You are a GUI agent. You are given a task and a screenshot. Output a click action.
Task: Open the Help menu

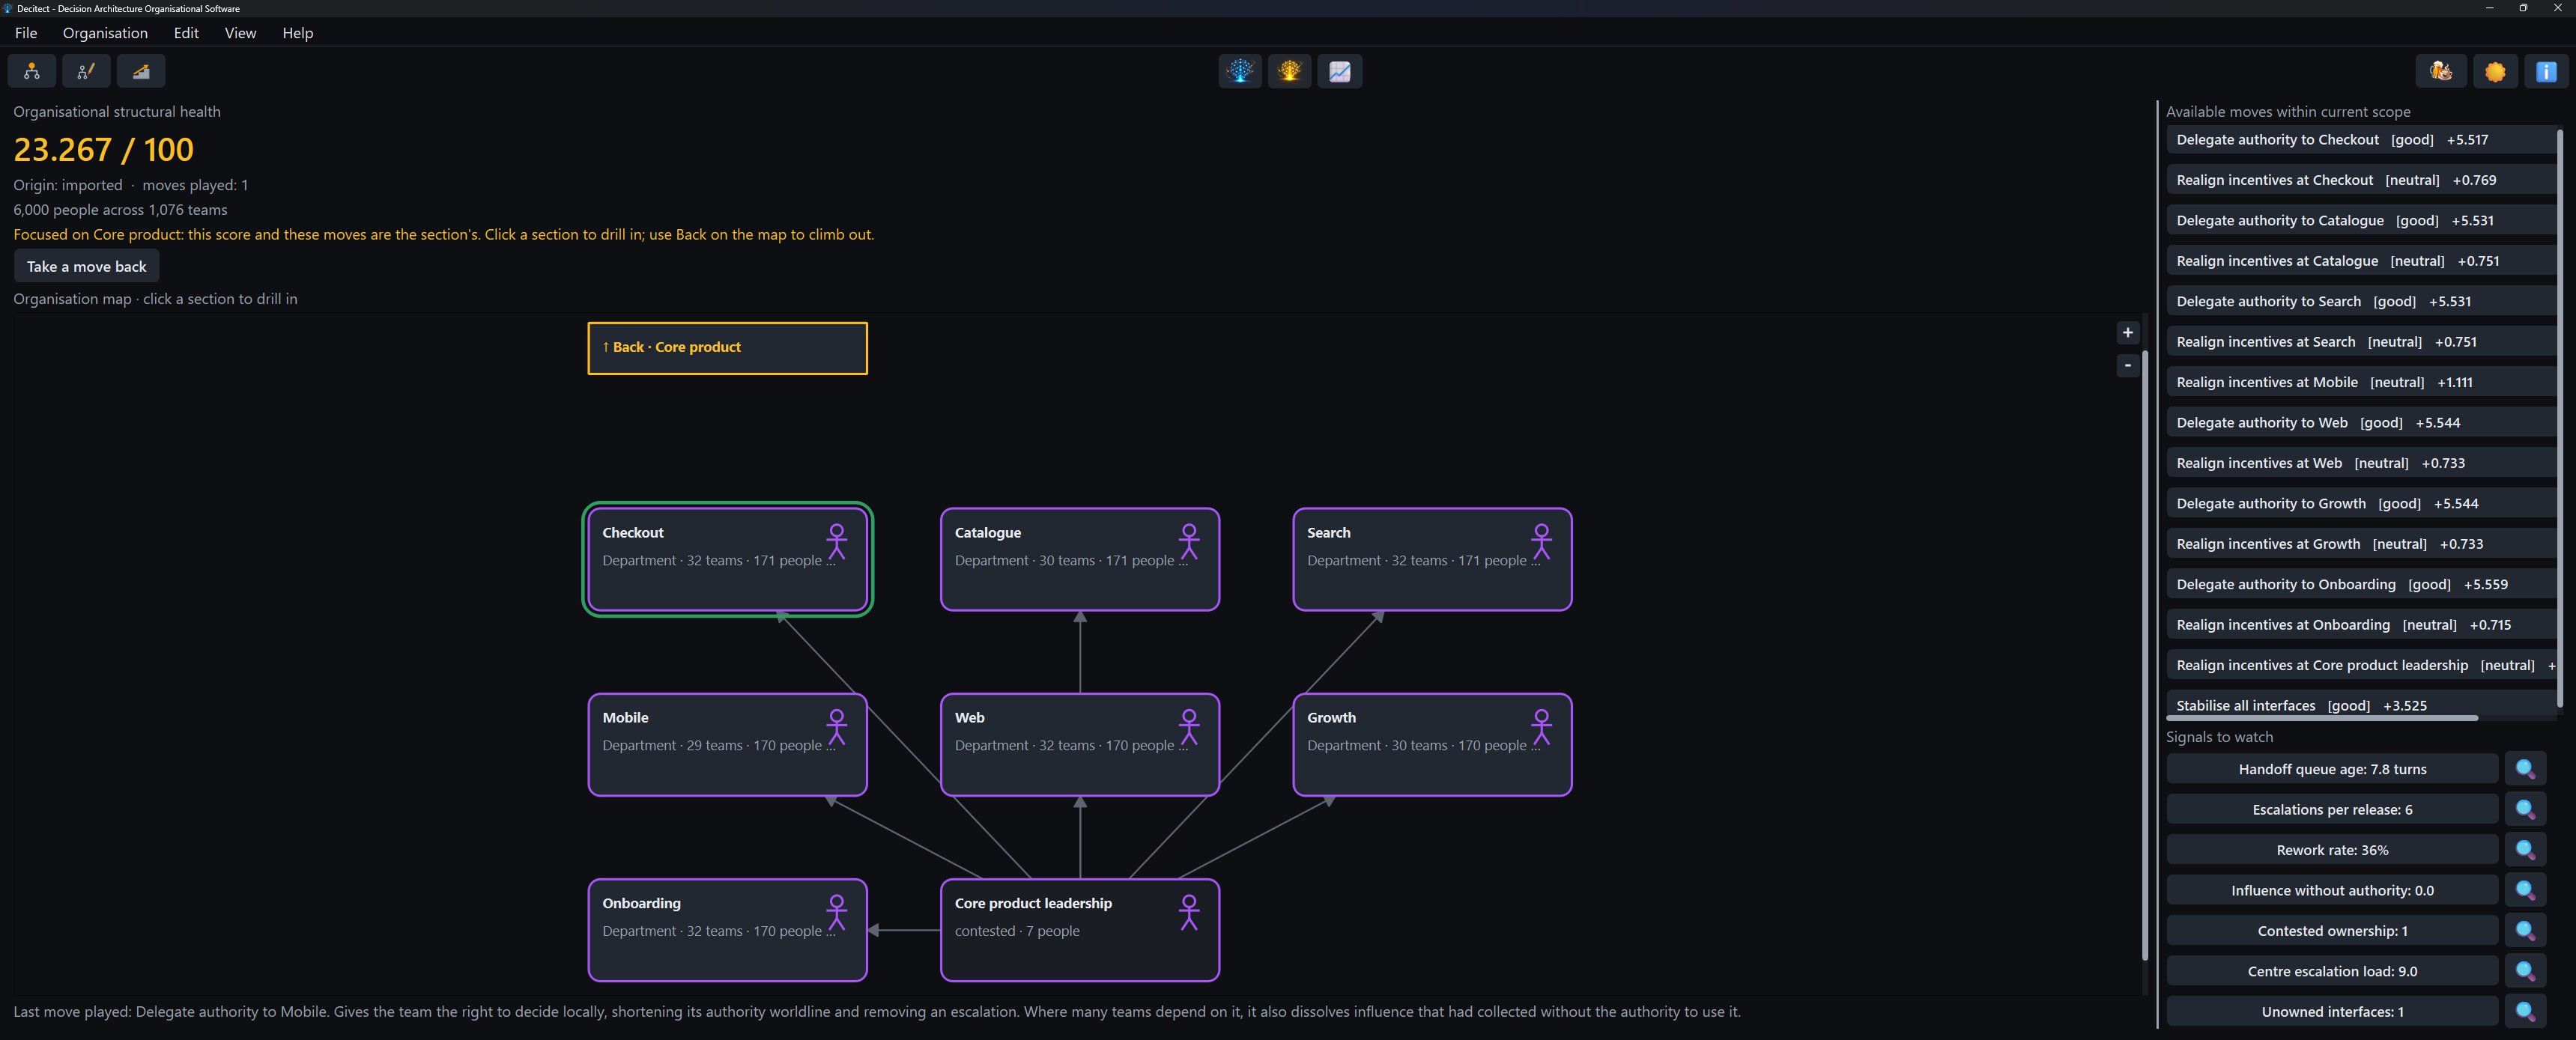point(297,33)
